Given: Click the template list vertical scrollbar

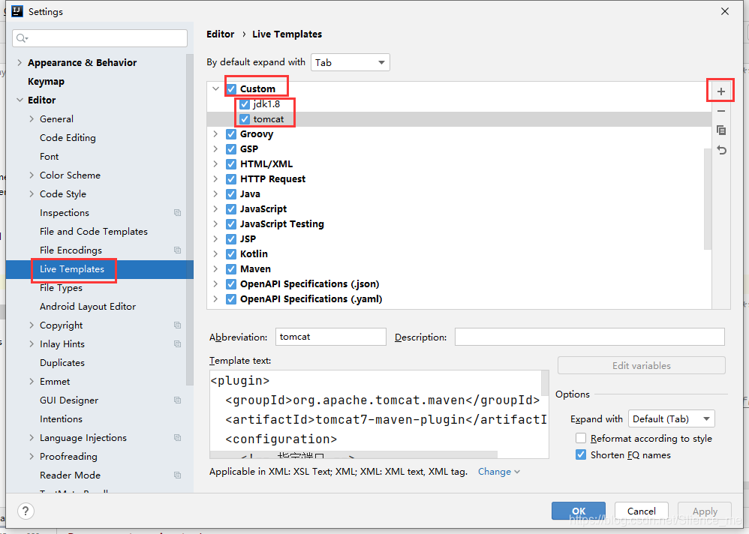Looking at the screenshot, I should [x=708, y=199].
